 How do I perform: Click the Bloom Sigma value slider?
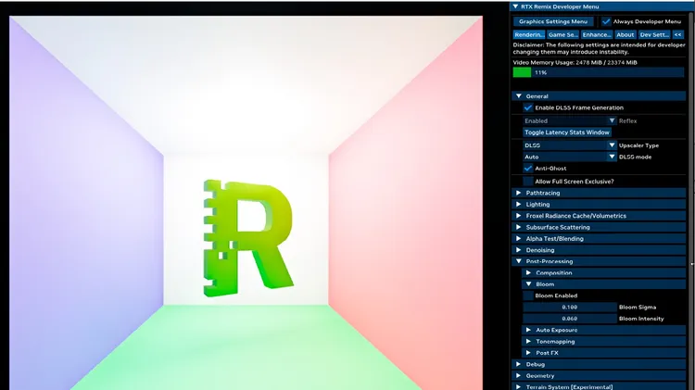(570, 308)
